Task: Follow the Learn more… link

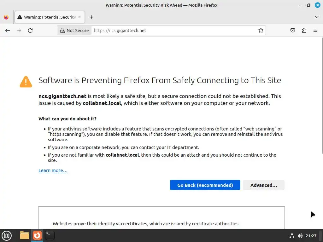Action: (x=53, y=170)
